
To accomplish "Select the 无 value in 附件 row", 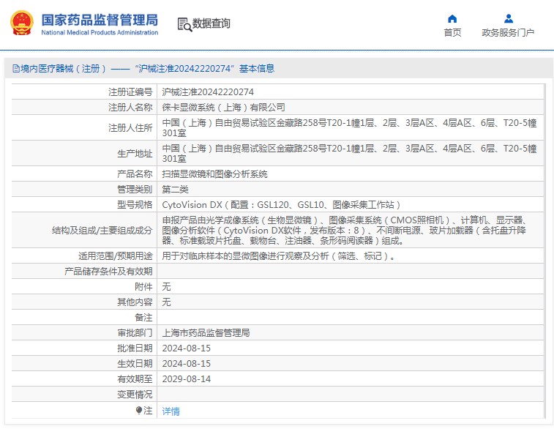I will [166, 286].
